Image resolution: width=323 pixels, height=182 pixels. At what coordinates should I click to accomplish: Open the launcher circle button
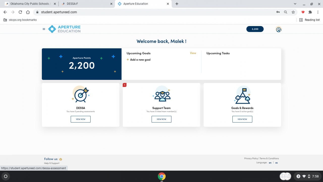[x=6, y=176]
